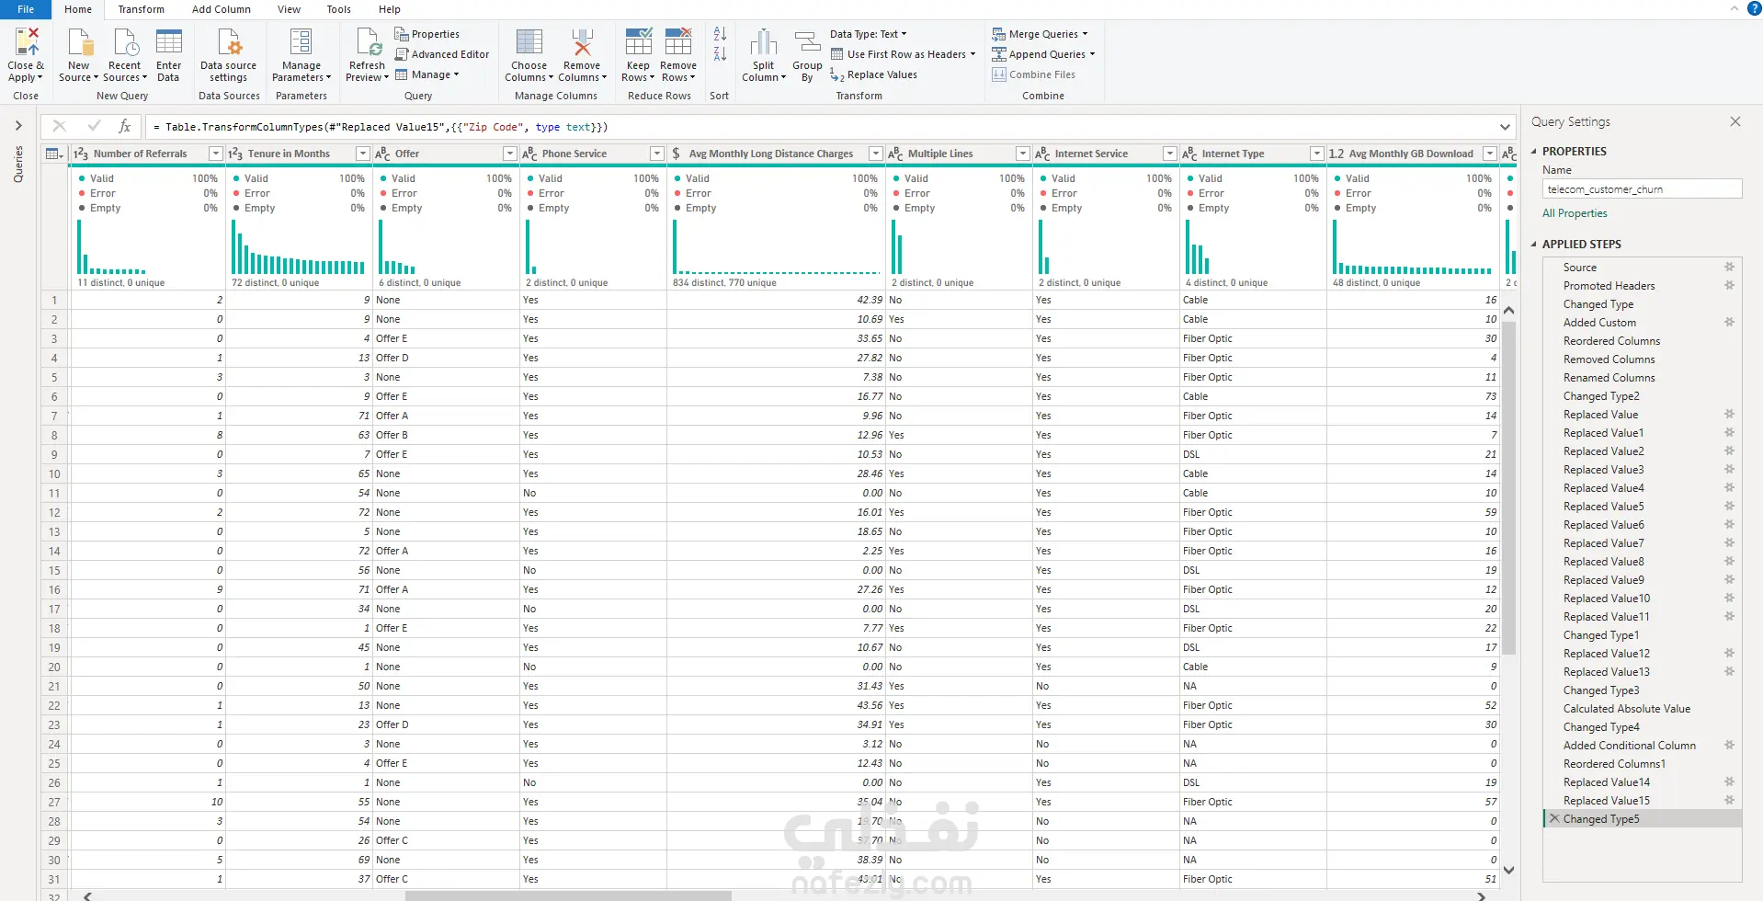Sort column ascending
1763x901 pixels.
coord(720,34)
